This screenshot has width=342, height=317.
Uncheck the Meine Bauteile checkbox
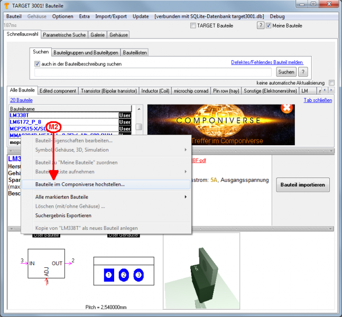[x=269, y=25]
